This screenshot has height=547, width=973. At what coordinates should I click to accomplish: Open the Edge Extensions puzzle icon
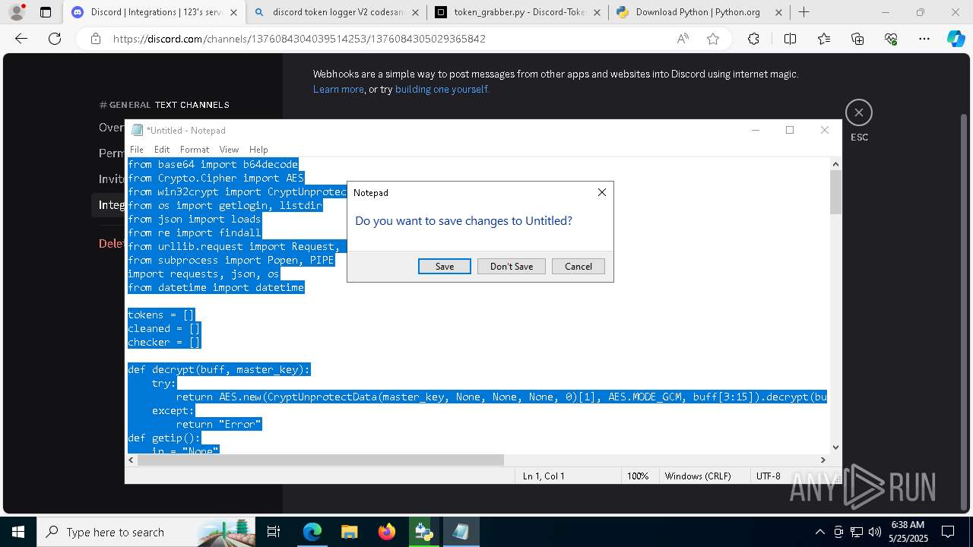coord(753,39)
